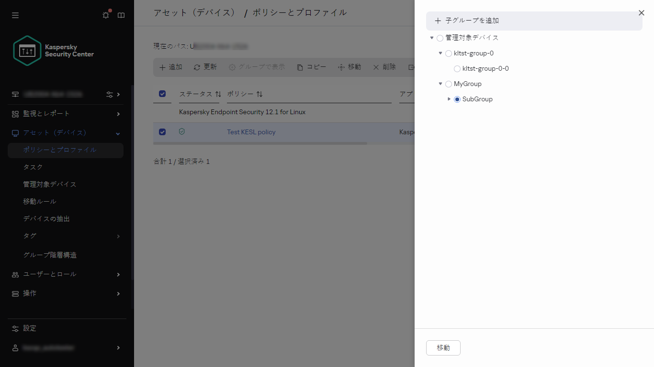Expand the SubGroup tree node

point(449,99)
